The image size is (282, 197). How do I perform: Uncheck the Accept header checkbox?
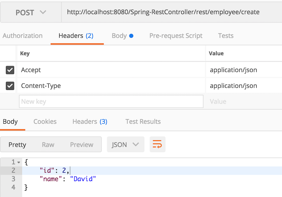click(10, 70)
